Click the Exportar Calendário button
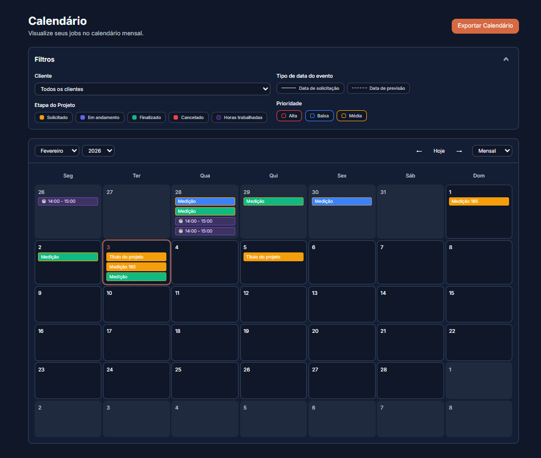The image size is (541, 458). pyautogui.click(x=485, y=26)
